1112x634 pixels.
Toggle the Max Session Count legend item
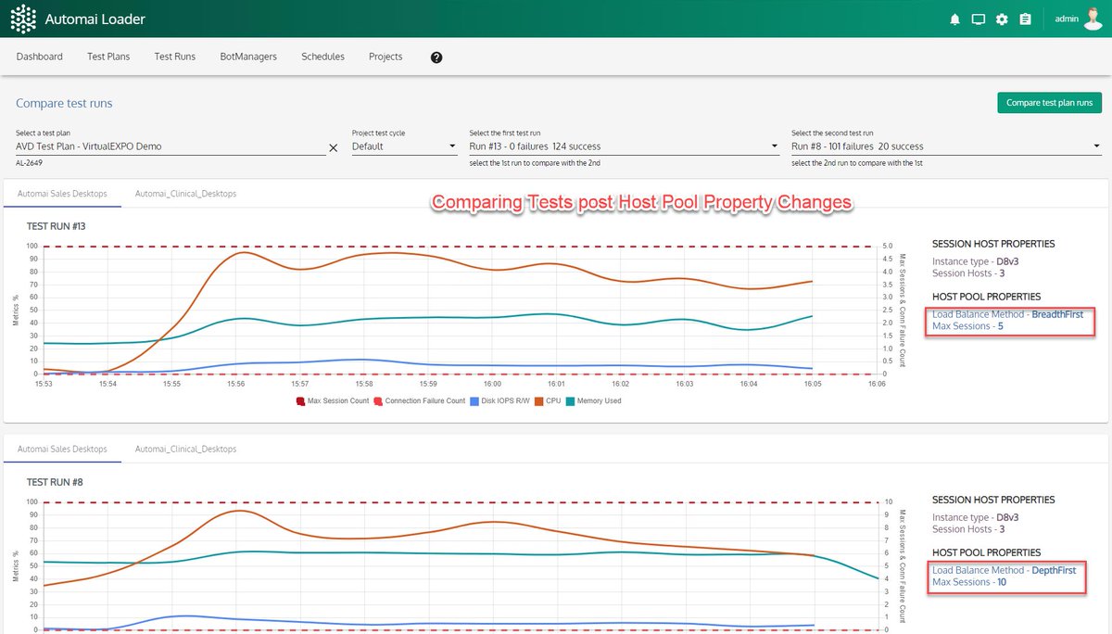point(333,401)
